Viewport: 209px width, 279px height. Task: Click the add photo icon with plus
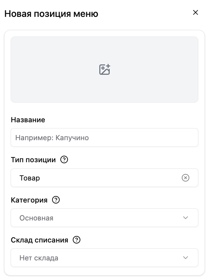104,69
